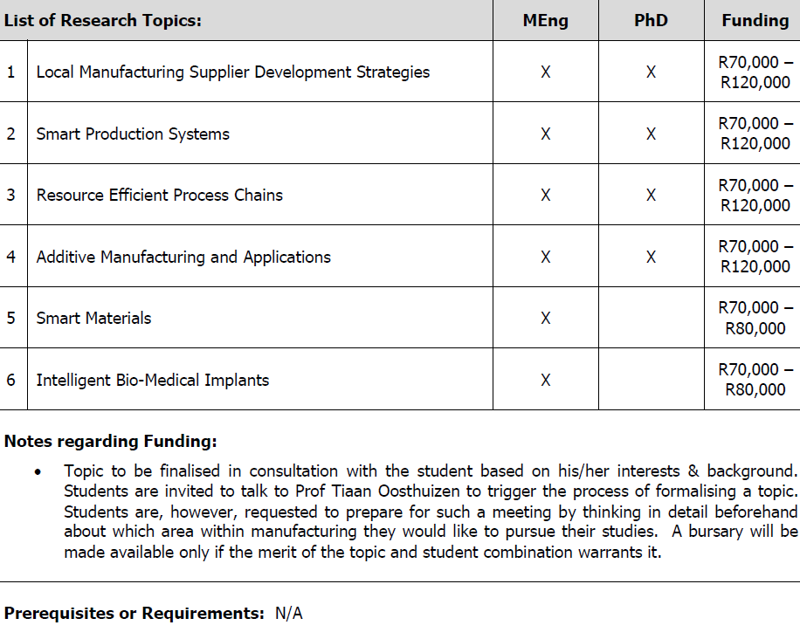Select 'Intelligent Bio-Medical Implants' topic
This screenshot has width=800, height=639.
[152, 380]
